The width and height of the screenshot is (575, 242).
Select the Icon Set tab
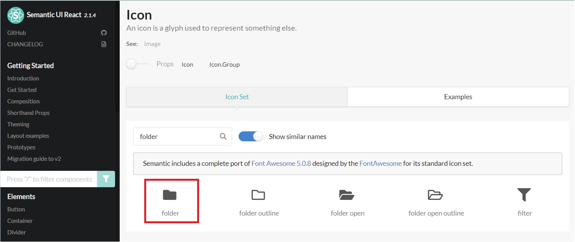pos(237,97)
